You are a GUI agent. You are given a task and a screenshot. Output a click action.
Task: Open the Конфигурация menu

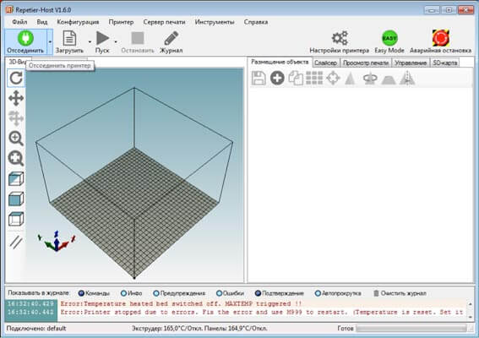pyautogui.click(x=78, y=22)
